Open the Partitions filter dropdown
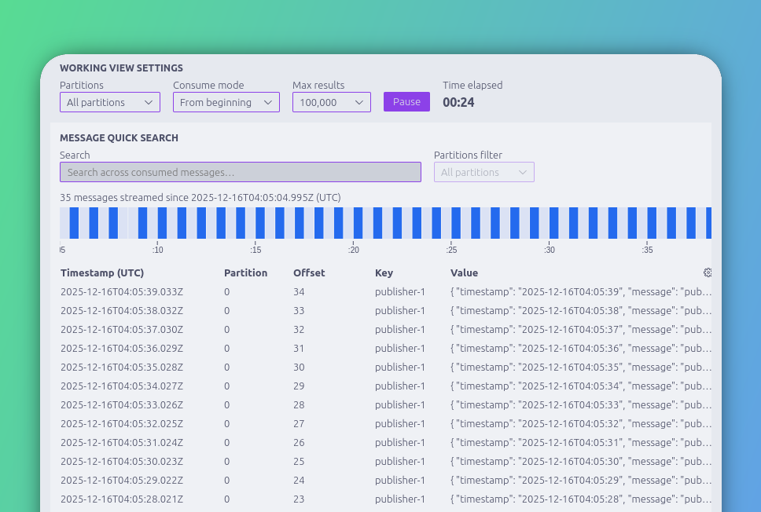The image size is (761, 512). click(x=483, y=172)
